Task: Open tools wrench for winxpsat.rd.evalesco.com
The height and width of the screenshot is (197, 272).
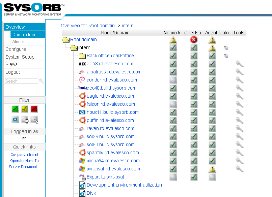Action: tap(240, 169)
